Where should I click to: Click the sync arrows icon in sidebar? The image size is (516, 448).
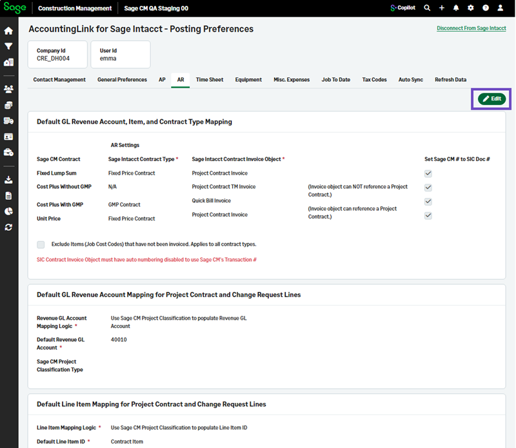point(8,228)
